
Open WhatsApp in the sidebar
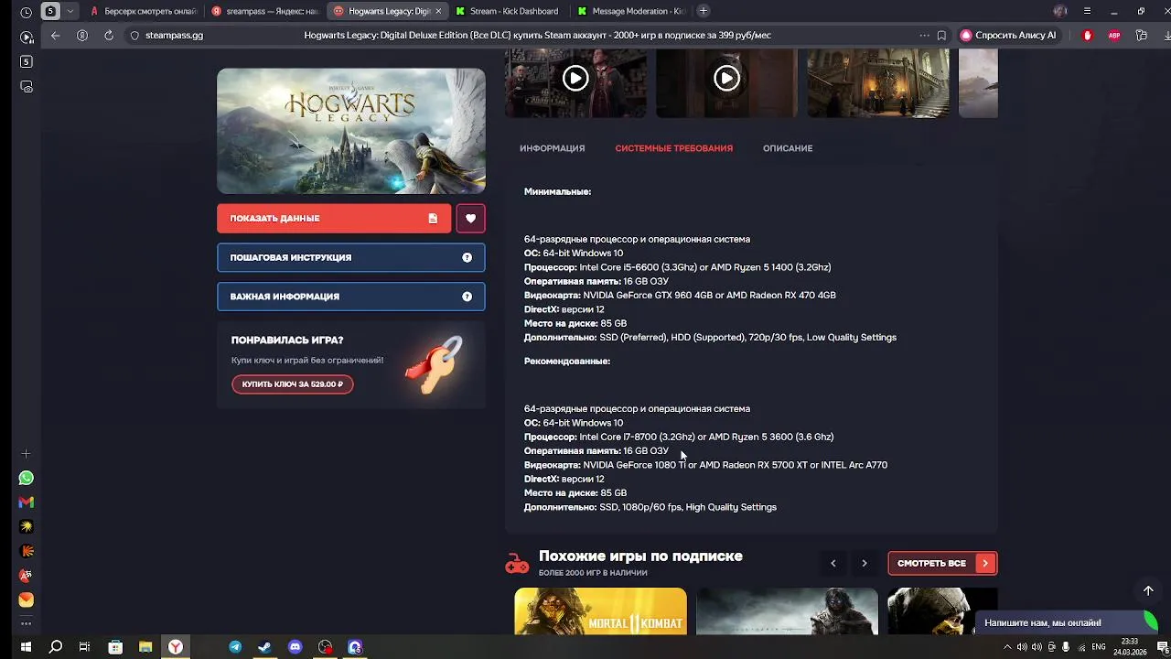(x=26, y=478)
